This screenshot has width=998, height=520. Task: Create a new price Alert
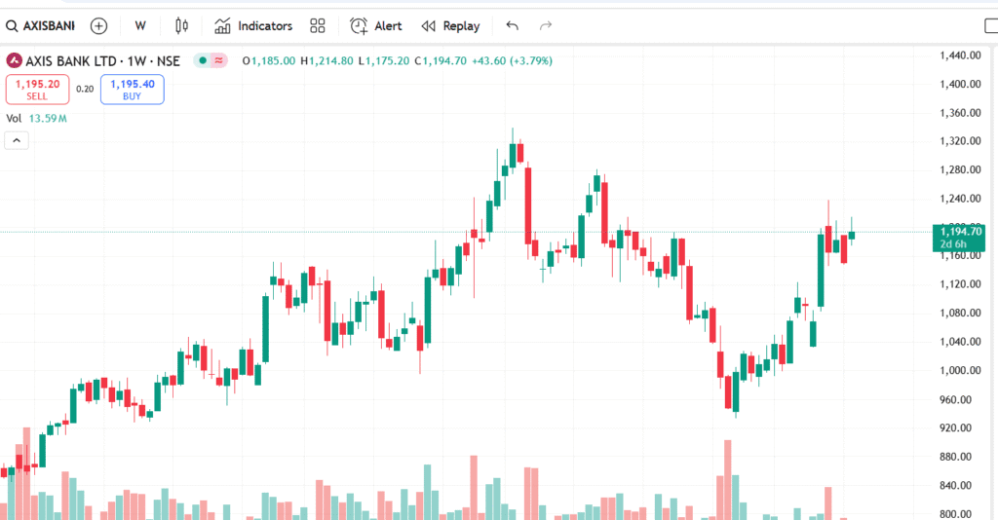pos(376,26)
